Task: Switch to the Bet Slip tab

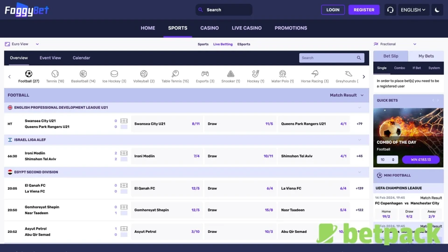Action: tap(391, 56)
